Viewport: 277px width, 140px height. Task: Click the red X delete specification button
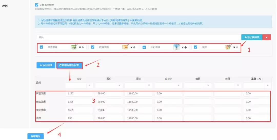pyautogui.click(x=266, y=37)
